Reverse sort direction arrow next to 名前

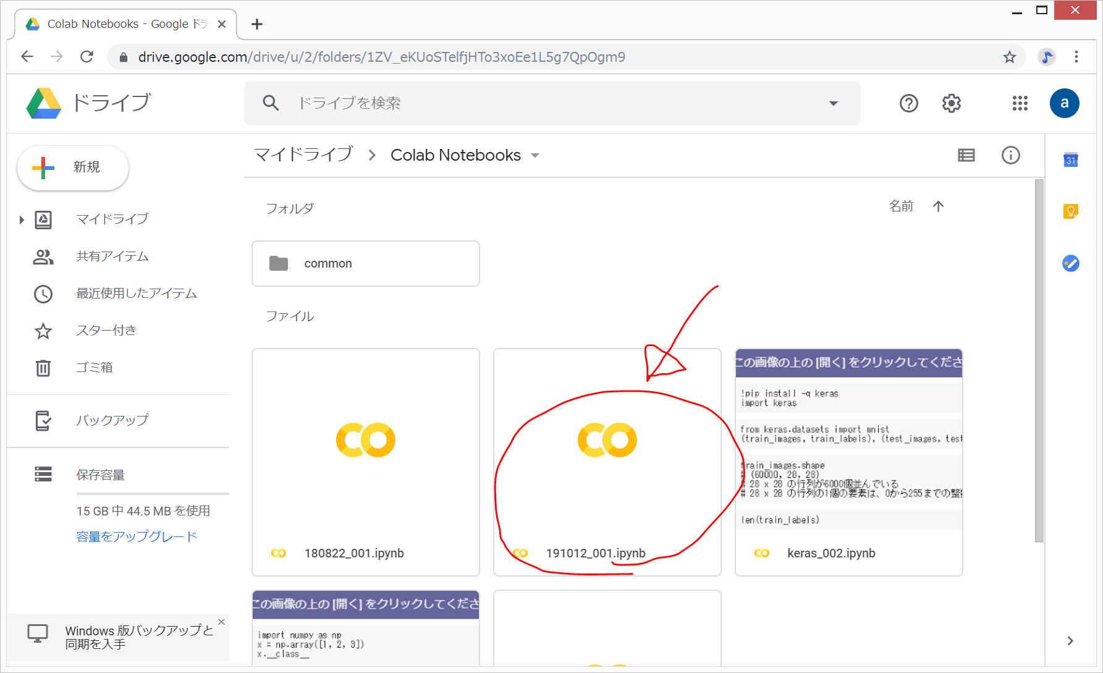click(938, 206)
